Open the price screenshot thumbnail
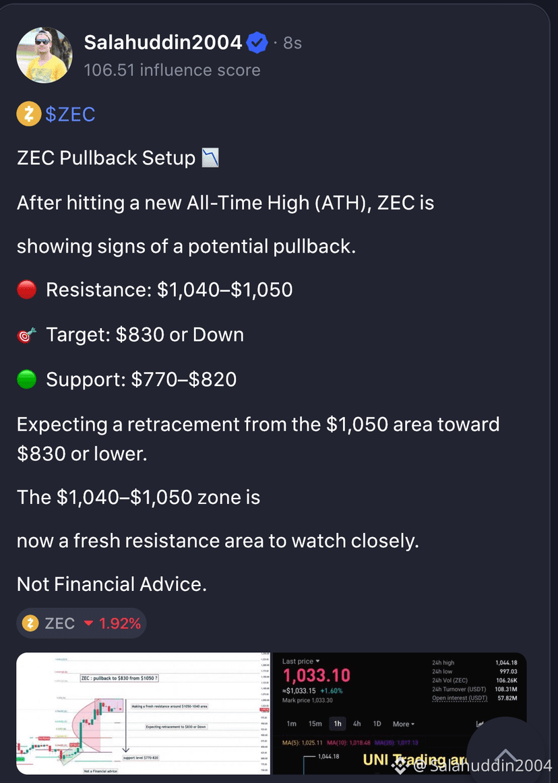This screenshot has width=558, height=783. pos(400,713)
